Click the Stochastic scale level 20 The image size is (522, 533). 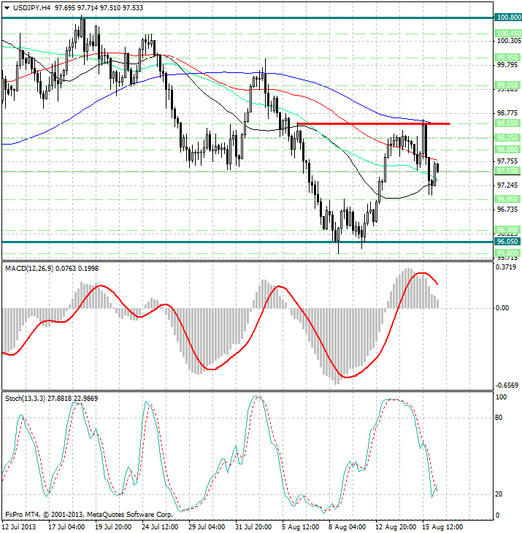pos(499,494)
